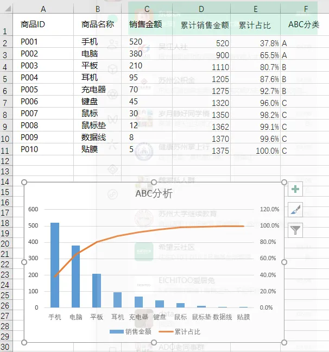The image size is (329, 352).
Task: Open the Chart Filters funnel button
Action: (x=295, y=230)
